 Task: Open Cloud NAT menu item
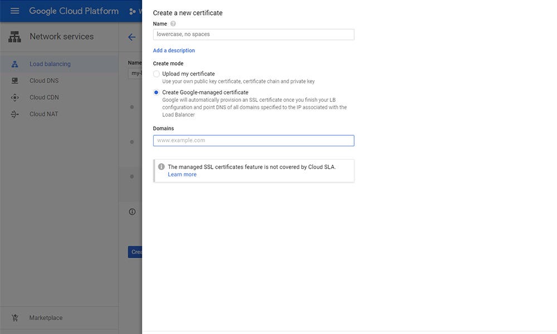(59, 114)
